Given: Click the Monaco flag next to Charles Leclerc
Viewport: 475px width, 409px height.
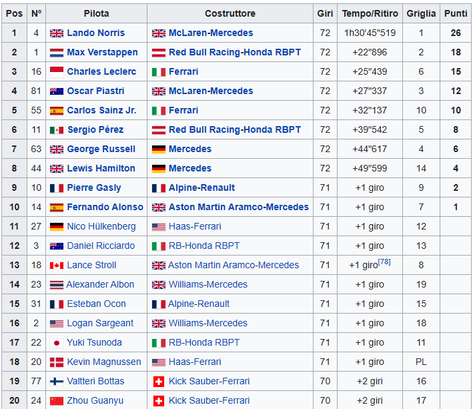Looking at the screenshot, I should coord(57,72).
